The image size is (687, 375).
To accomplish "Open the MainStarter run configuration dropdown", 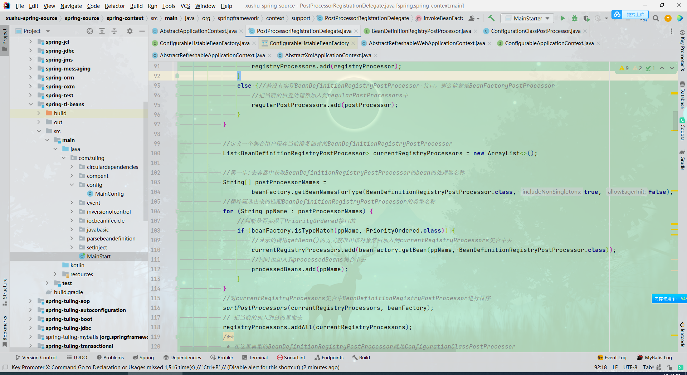I will point(527,18).
